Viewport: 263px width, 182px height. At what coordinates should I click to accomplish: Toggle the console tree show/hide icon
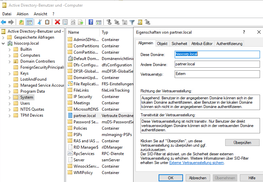pos(29,22)
